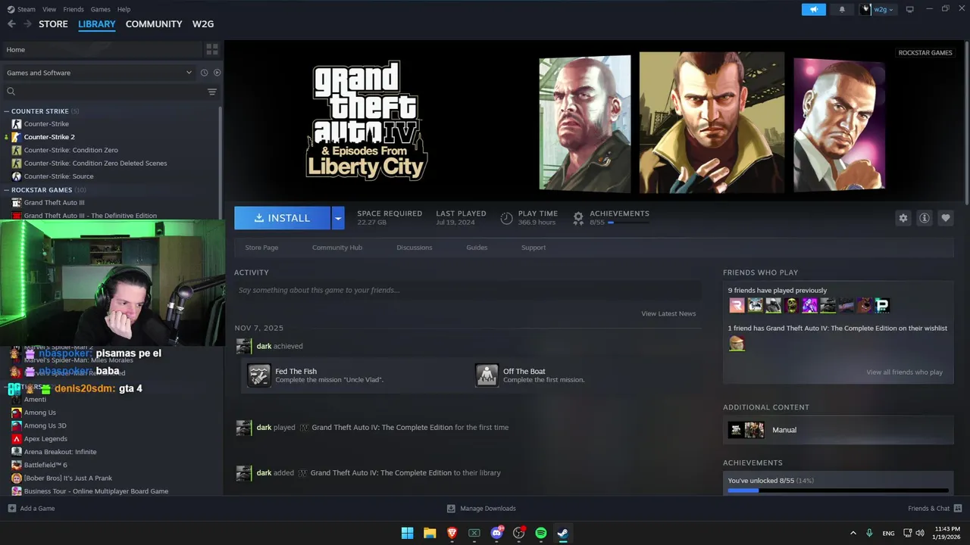970x545 pixels.
Task: Open Brave browser from the taskbar
Action: coord(452,533)
